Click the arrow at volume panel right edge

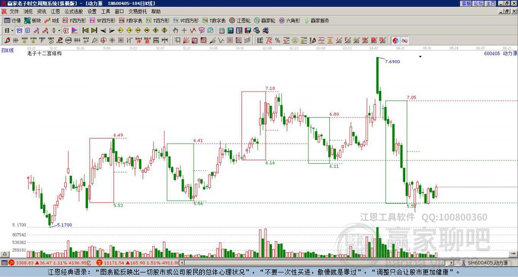pyautogui.click(x=513, y=254)
